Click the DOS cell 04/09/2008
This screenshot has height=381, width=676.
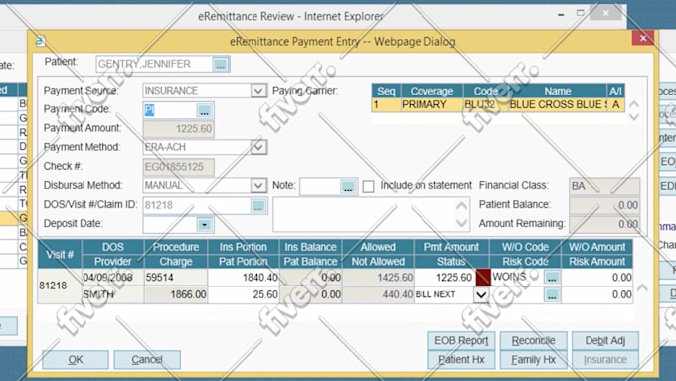[x=113, y=277]
